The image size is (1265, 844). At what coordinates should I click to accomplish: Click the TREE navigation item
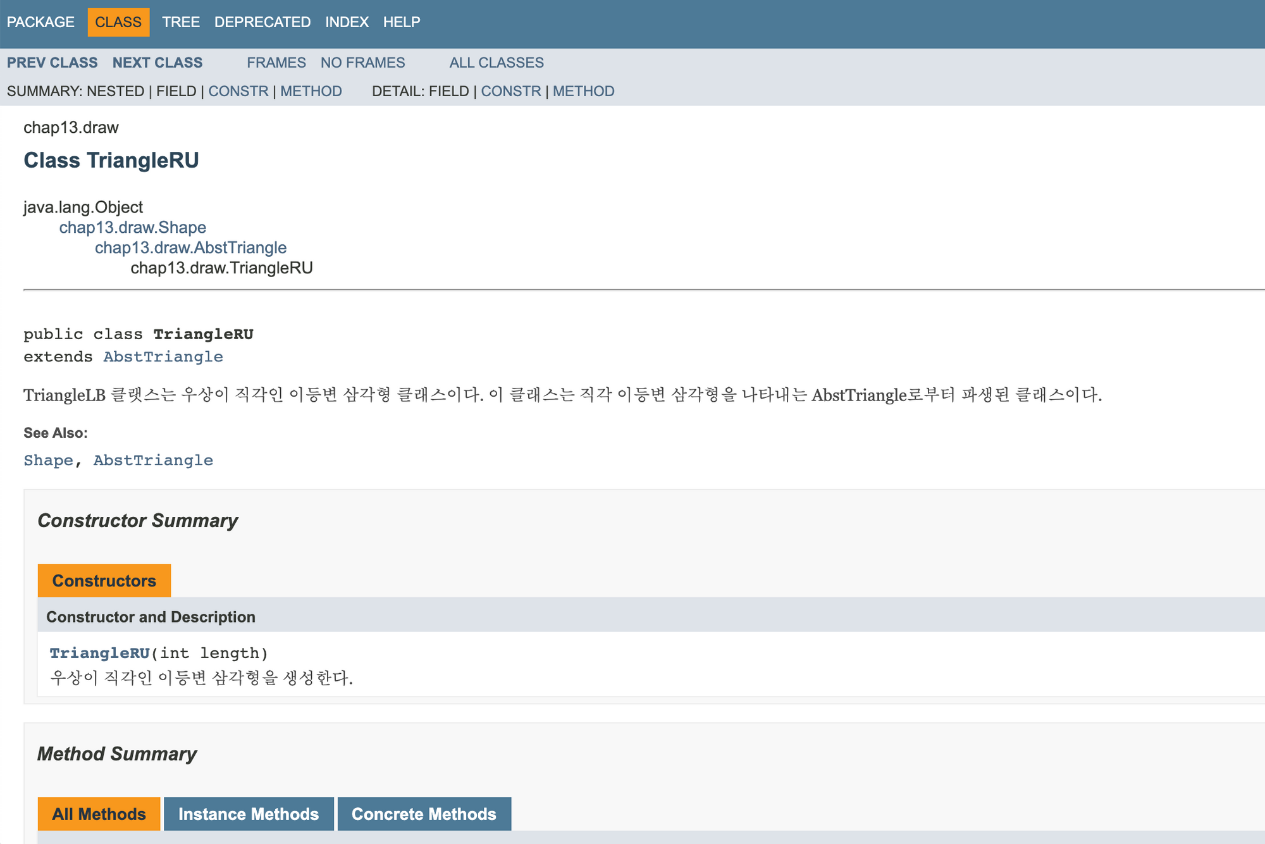click(180, 22)
